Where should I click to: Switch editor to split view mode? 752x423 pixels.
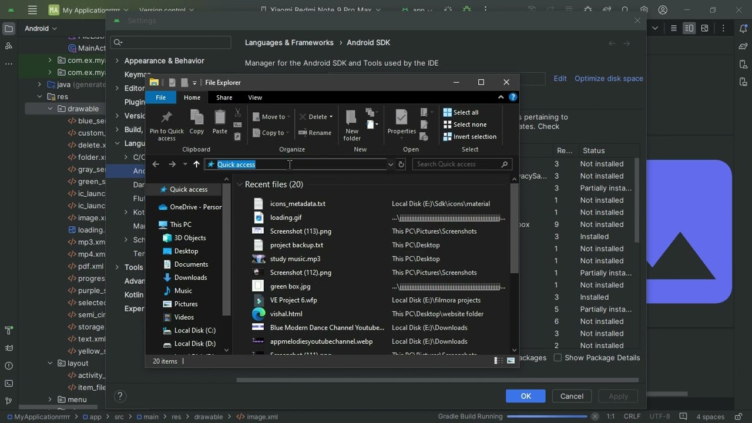click(x=689, y=28)
